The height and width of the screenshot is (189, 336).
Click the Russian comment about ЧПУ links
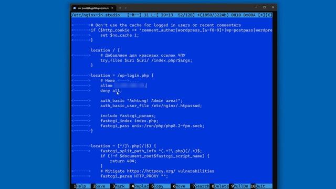tap(143, 55)
